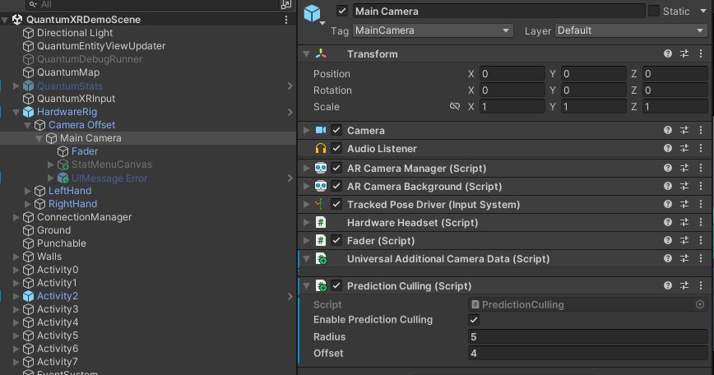Open the Layer Default dropdown

tap(630, 30)
